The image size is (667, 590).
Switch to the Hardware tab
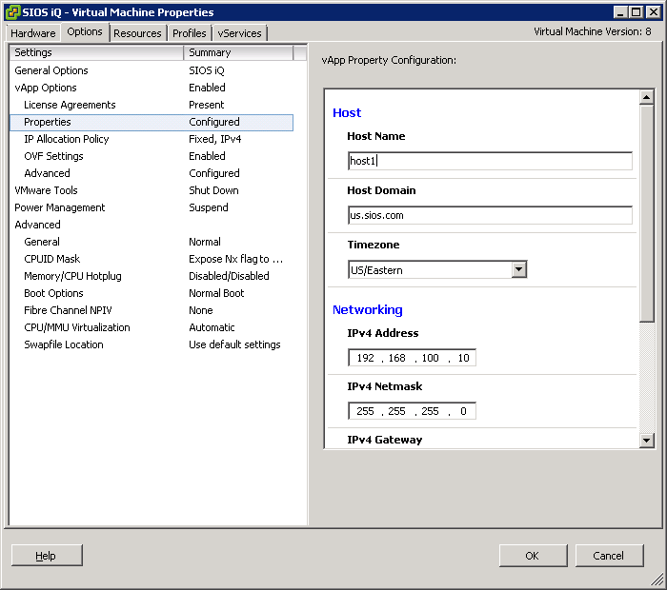32,33
